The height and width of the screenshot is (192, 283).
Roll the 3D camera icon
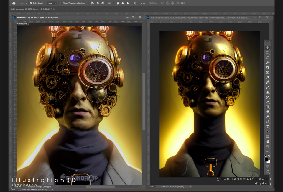coord(168,3)
